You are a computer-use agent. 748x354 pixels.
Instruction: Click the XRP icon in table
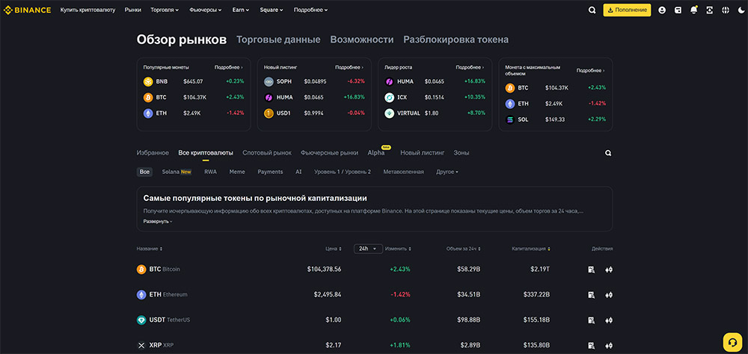[x=141, y=346]
